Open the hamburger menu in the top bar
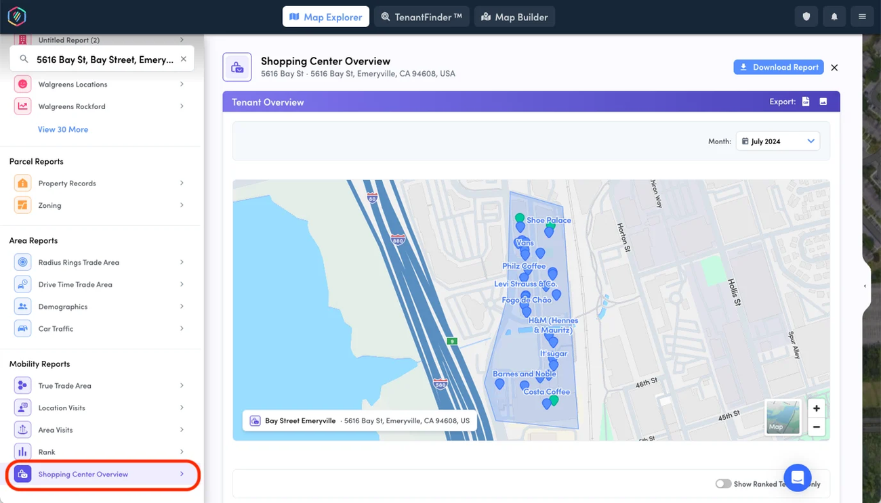Image resolution: width=881 pixels, height=503 pixels. point(862,17)
